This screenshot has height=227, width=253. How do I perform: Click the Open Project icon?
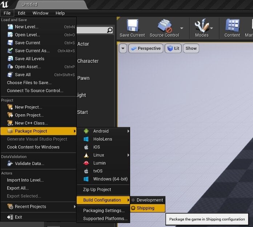point(10,115)
